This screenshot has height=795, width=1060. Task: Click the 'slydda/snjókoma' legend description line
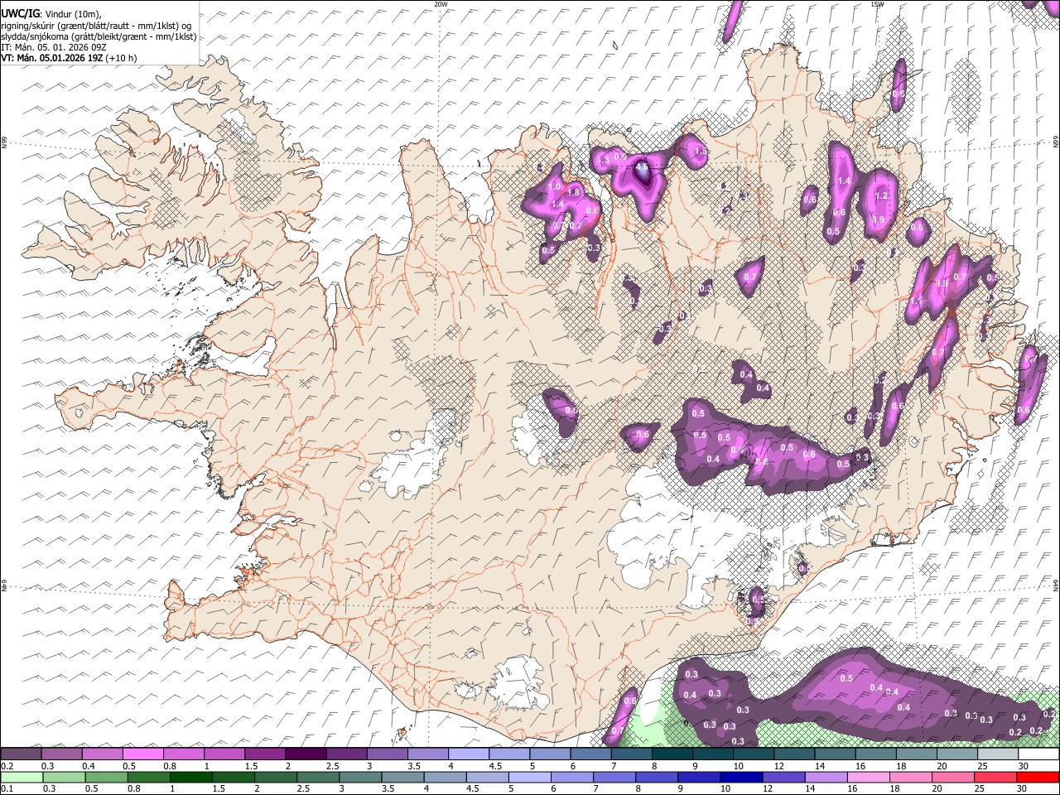99,36
